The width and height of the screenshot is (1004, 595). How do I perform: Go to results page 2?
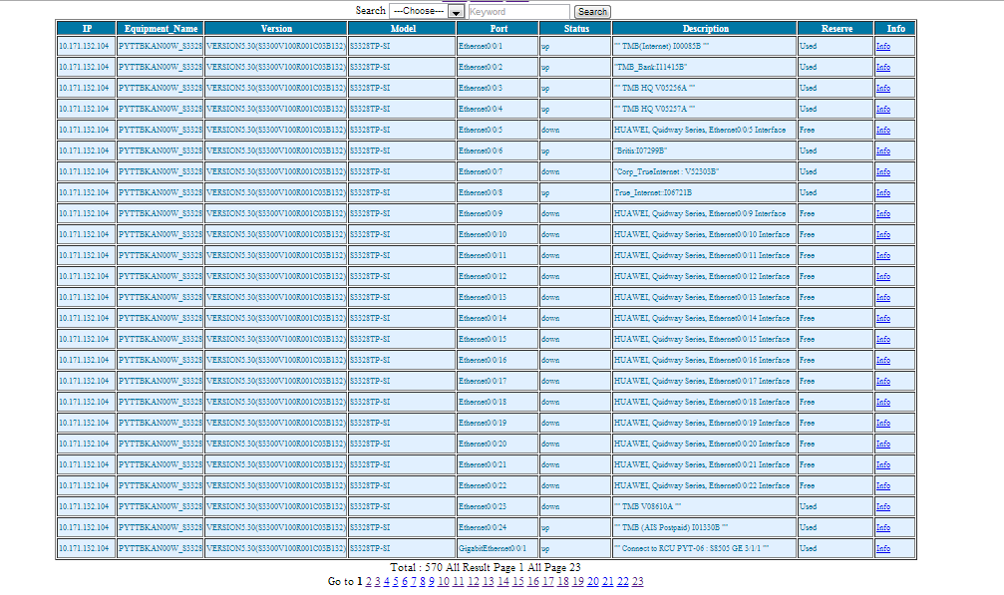[368, 582]
